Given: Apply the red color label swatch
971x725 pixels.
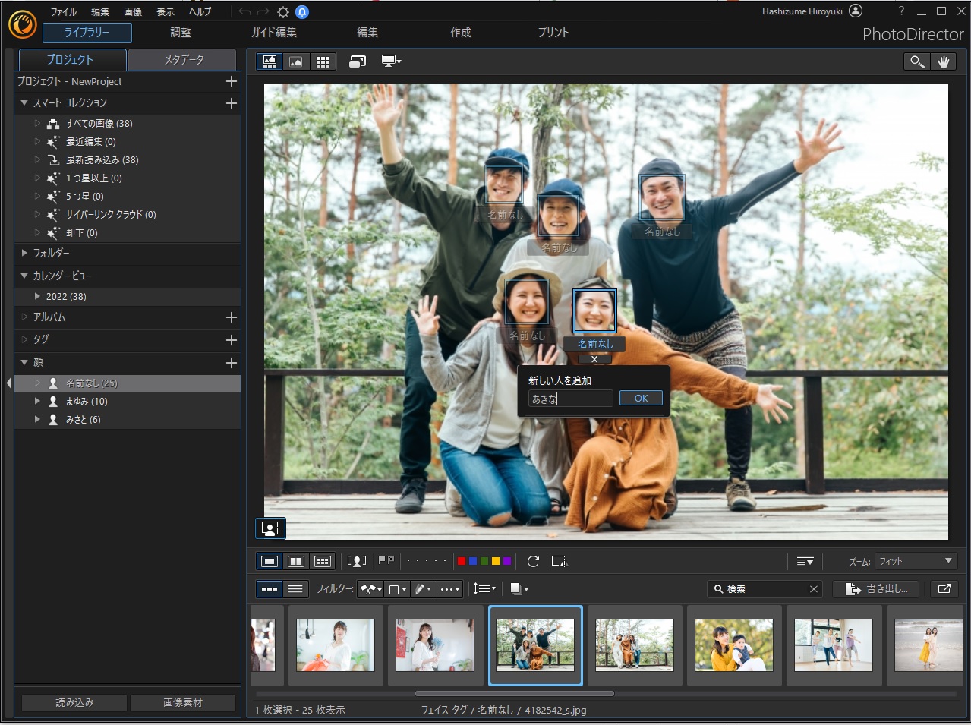Looking at the screenshot, I should 461,561.
